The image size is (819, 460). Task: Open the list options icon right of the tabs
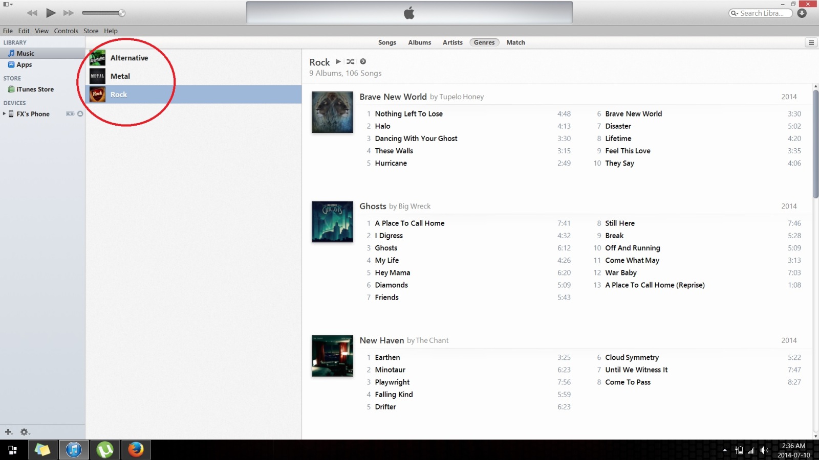(x=811, y=42)
